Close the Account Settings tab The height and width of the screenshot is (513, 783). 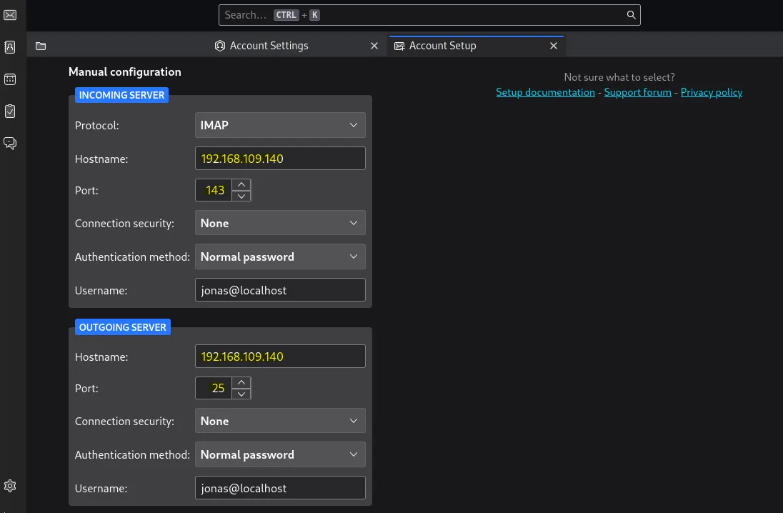click(x=374, y=46)
